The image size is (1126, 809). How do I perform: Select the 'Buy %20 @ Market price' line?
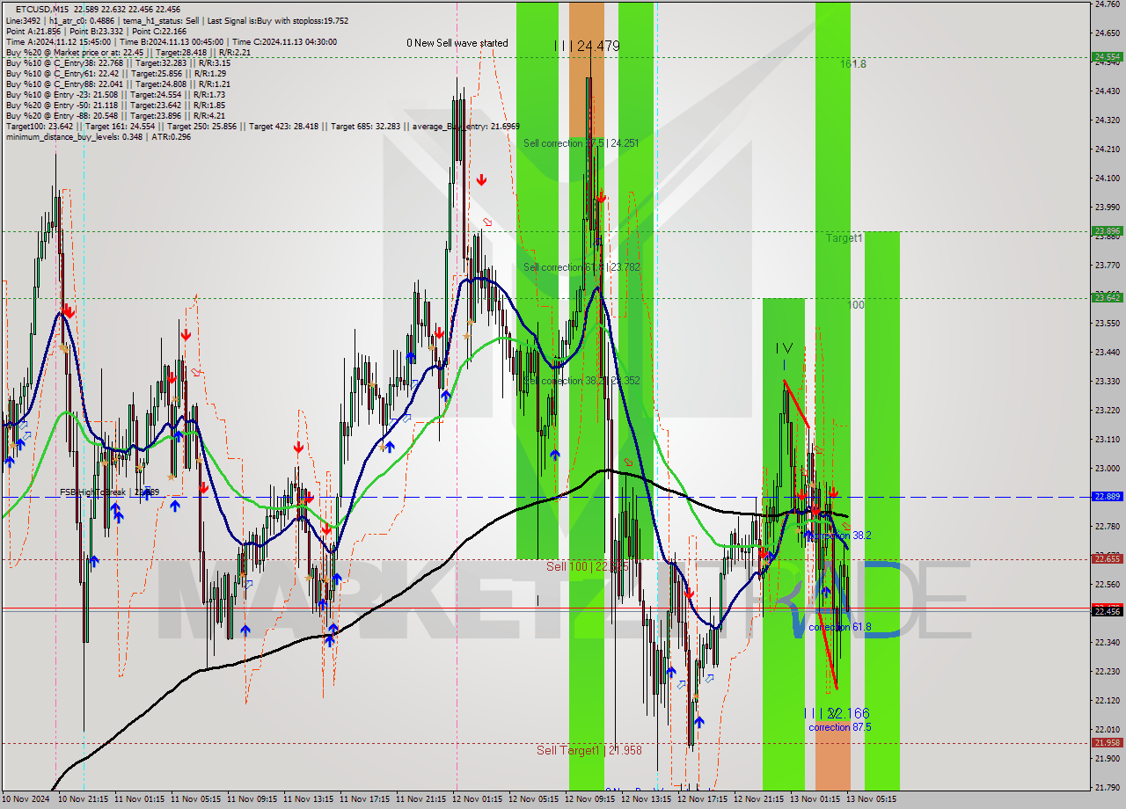(128, 52)
